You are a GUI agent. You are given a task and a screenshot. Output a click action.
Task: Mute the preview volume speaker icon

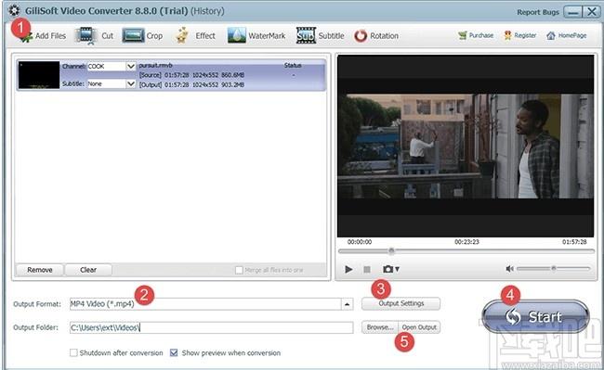509,269
